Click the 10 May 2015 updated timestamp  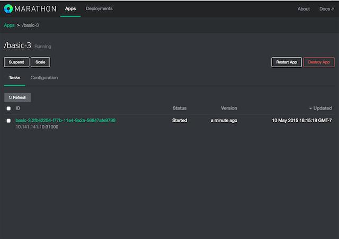click(302, 121)
